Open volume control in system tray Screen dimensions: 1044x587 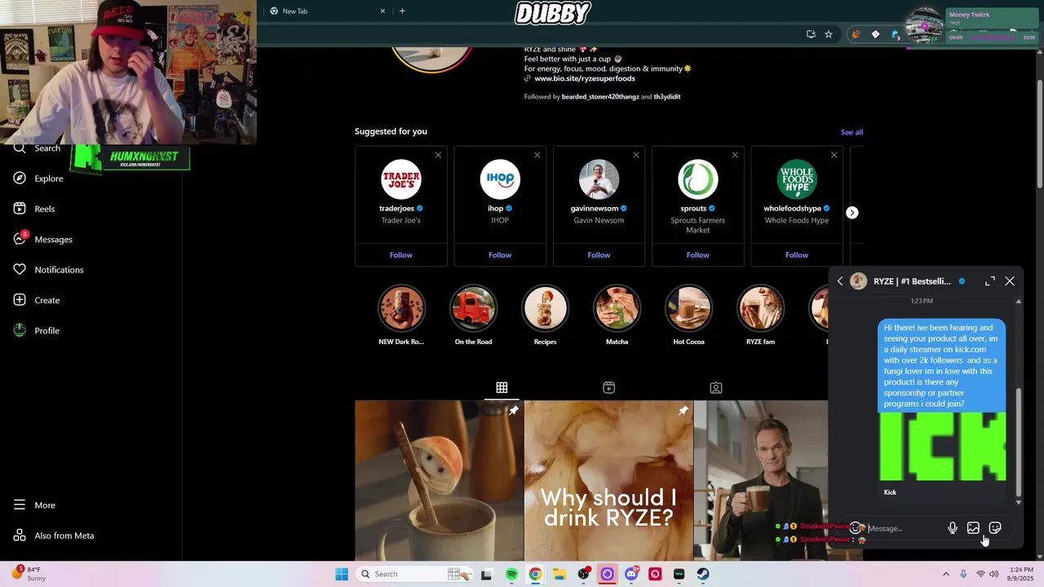994,574
